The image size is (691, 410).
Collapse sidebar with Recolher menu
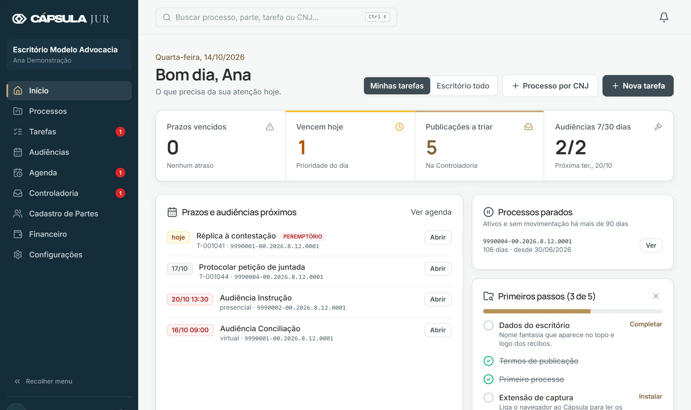(x=43, y=381)
